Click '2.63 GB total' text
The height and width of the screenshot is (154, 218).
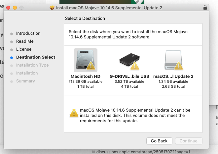[x=173, y=86]
